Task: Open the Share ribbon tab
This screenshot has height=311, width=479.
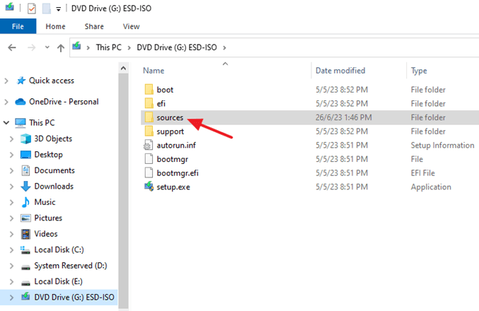Action: click(94, 26)
